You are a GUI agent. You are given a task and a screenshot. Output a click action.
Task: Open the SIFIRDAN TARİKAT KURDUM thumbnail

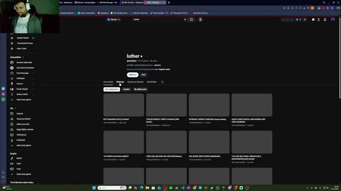pyautogui.click(x=209, y=105)
